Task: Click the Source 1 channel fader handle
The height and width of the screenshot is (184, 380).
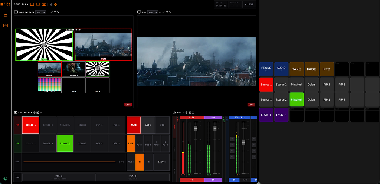Action: (243, 142)
